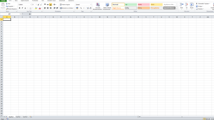Click the Kes (cut) scissors icon
This screenshot has height=120, width=214.
tap(7, 4)
